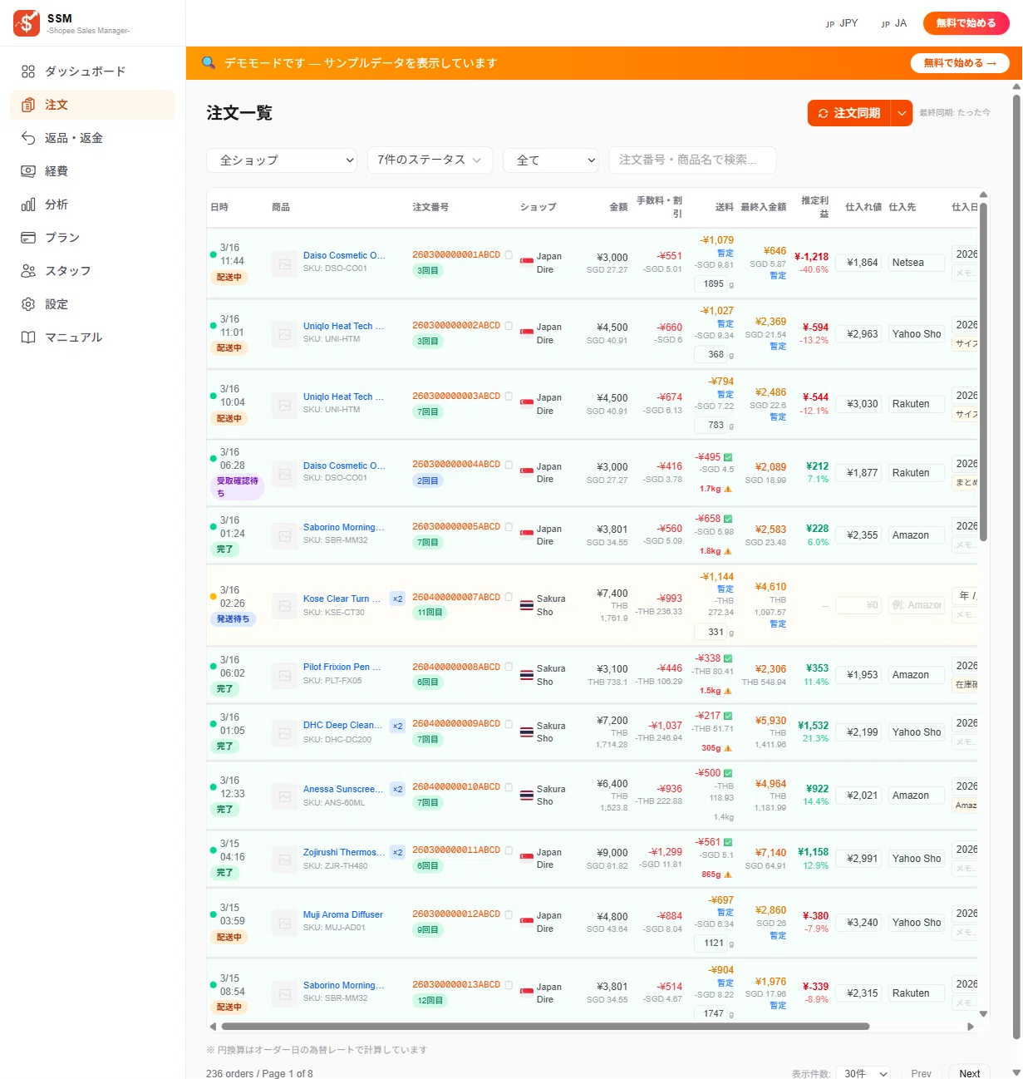This screenshot has height=1079, width=1023.
Task: Click green check icon beside -¥495 shipping
Action: coord(728,457)
